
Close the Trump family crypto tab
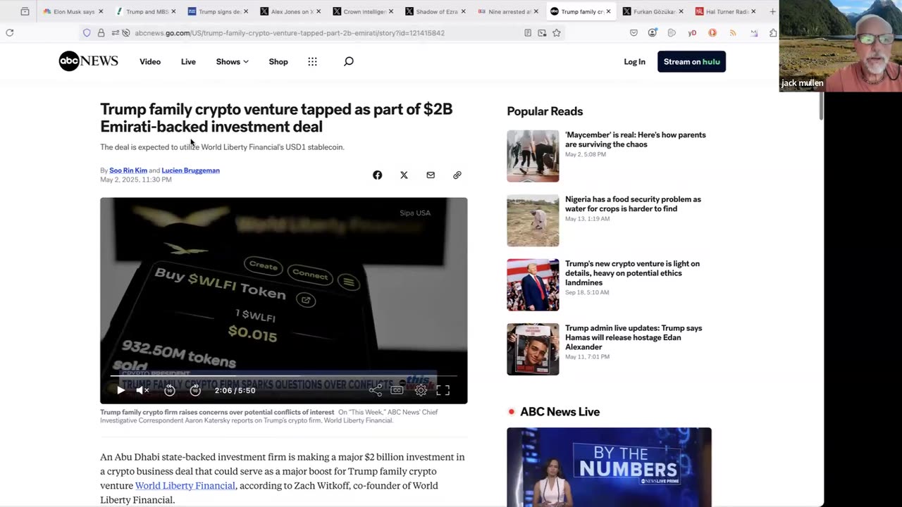point(608,11)
